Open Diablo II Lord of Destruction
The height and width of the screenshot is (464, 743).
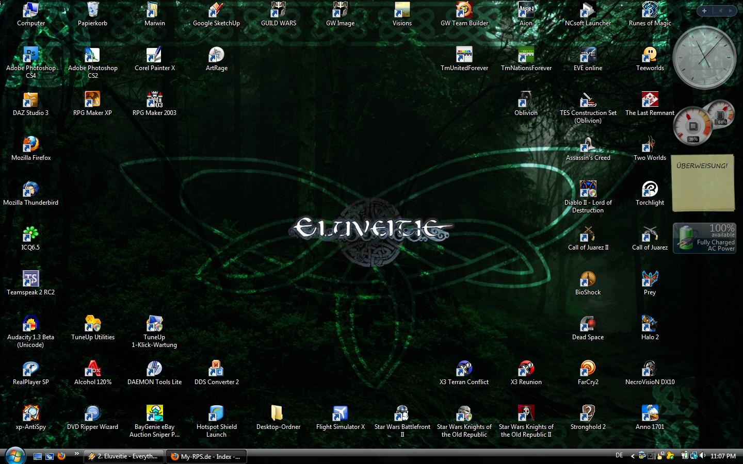click(588, 197)
